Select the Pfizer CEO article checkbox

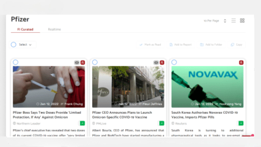tap(94, 62)
